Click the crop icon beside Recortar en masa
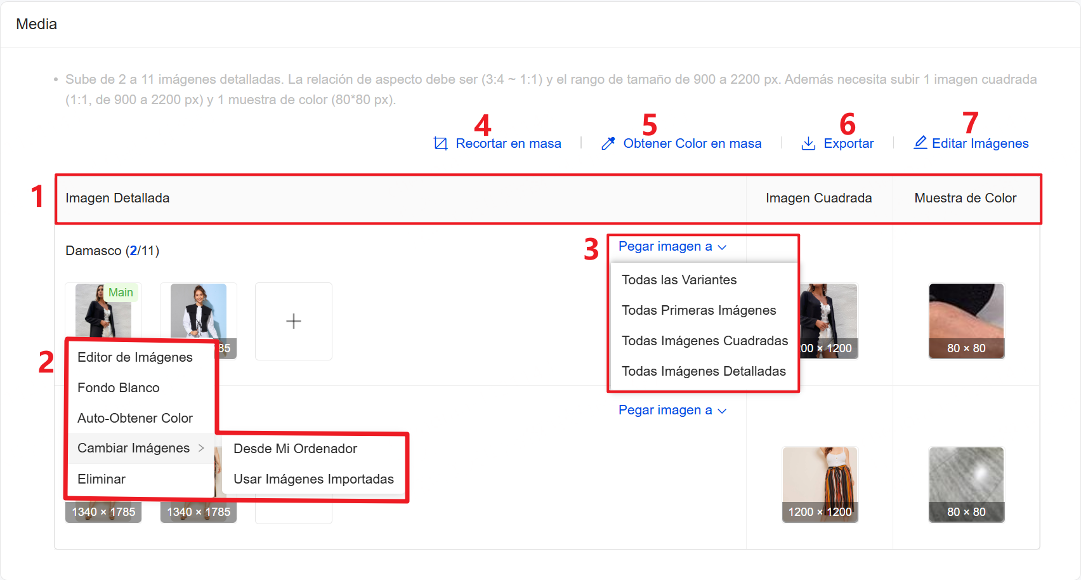The image size is (1081, 580). point(440,143)
